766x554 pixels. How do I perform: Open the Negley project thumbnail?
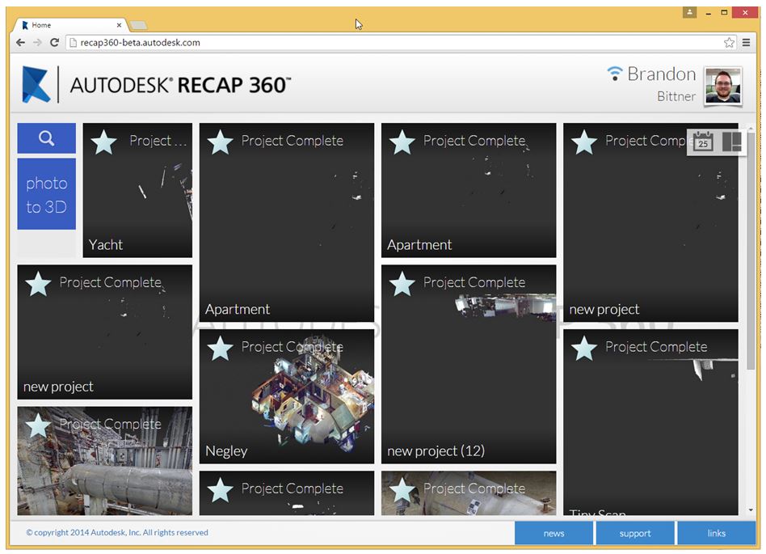pos(286,396)
